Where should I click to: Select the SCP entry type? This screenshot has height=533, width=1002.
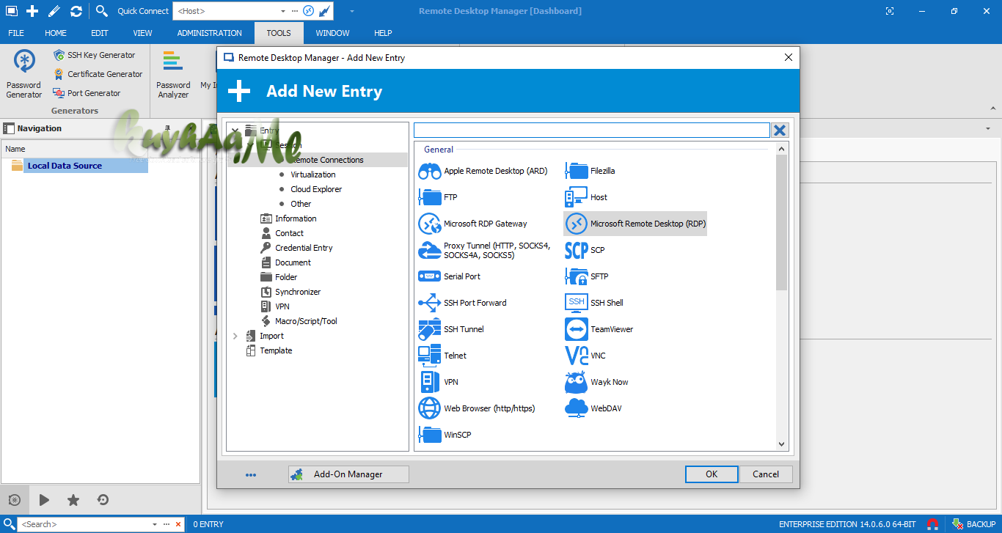pyautogui.click(x=585, y=250)
